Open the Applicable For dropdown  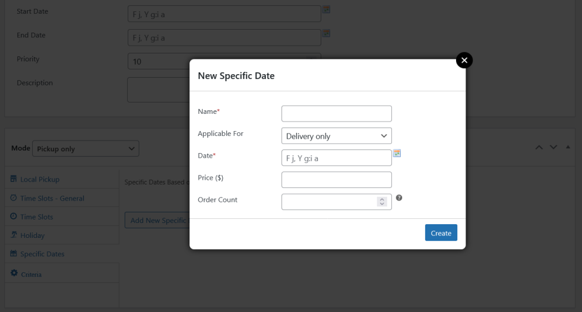click(336, 136)
